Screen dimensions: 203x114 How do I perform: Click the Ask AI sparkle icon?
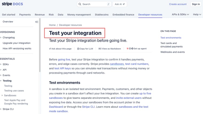point(124,4)
